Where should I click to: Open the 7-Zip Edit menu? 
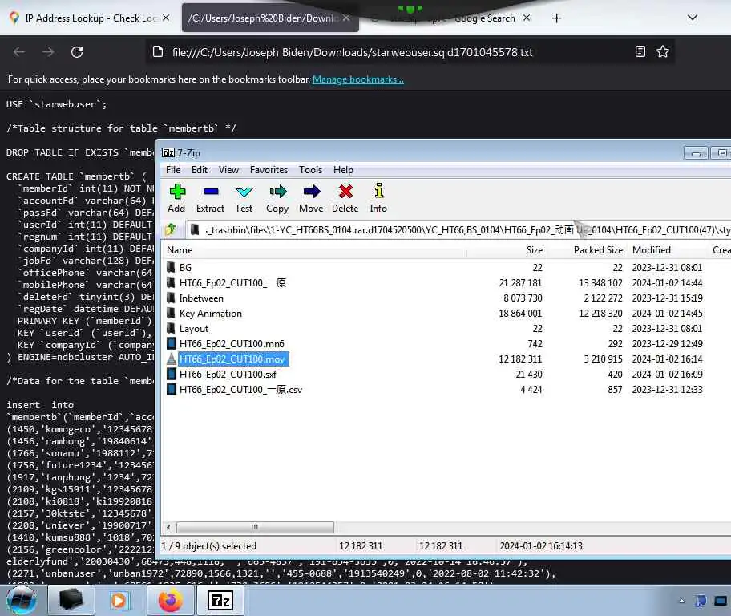[x=200, y=170]
